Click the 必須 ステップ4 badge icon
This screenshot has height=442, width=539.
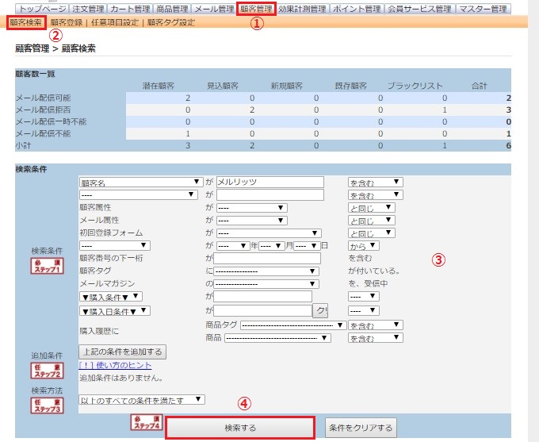[146, 421]
